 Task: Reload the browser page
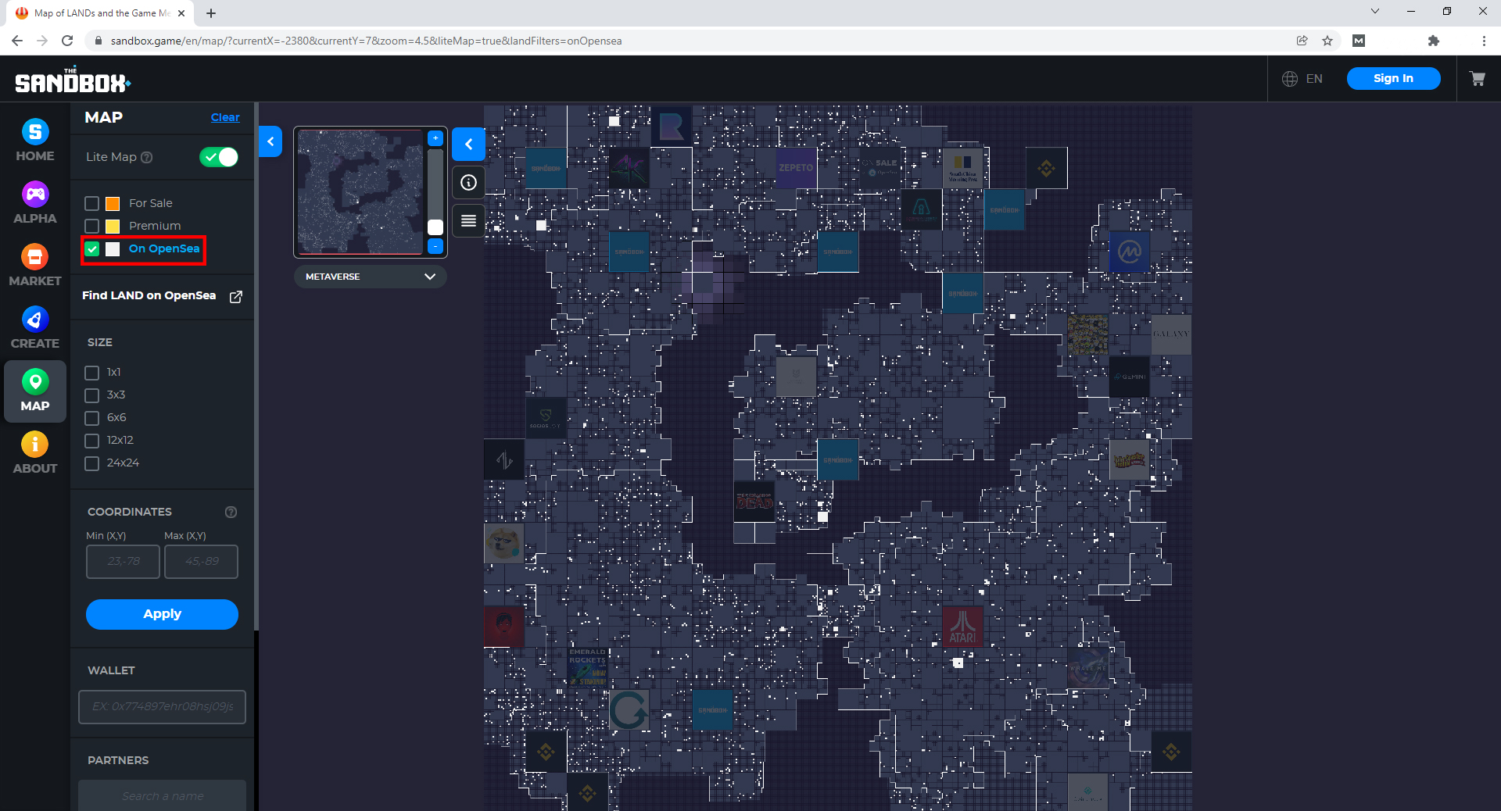tap(67, 41)
